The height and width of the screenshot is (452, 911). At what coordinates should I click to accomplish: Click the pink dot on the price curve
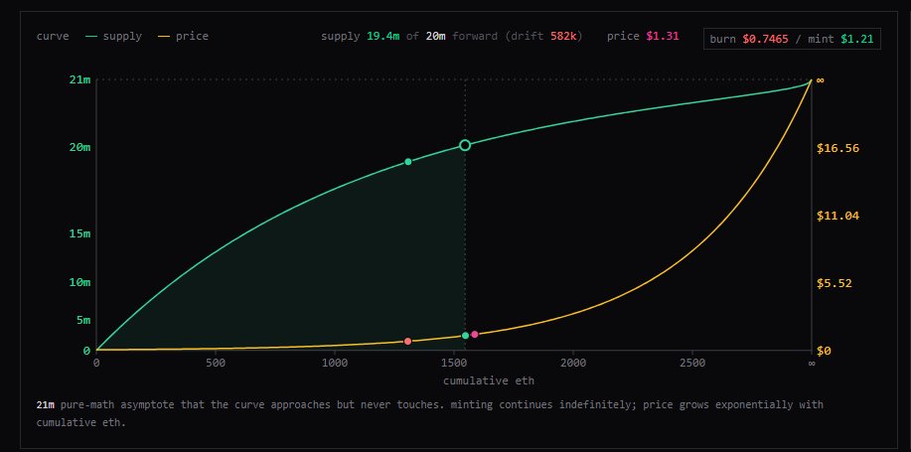[475, 334]
